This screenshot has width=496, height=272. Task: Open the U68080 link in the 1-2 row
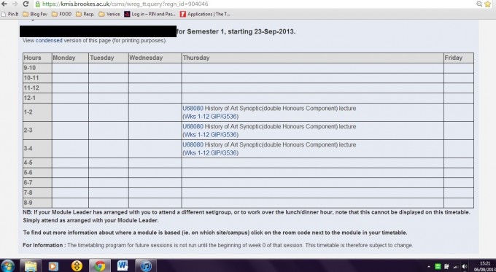click(x=193, y=108)
